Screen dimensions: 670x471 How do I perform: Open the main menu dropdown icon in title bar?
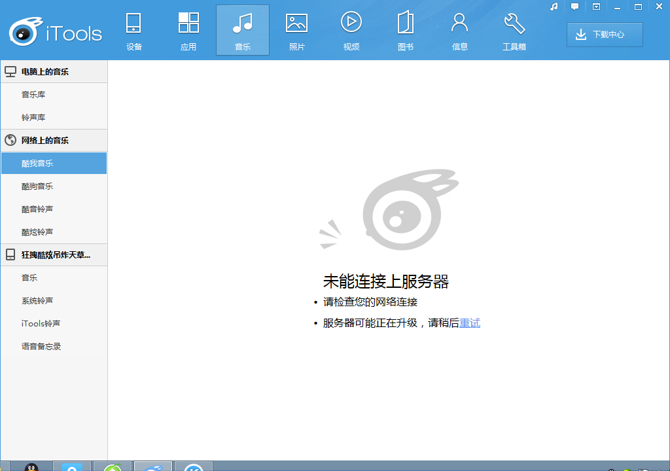pos(597,7)
